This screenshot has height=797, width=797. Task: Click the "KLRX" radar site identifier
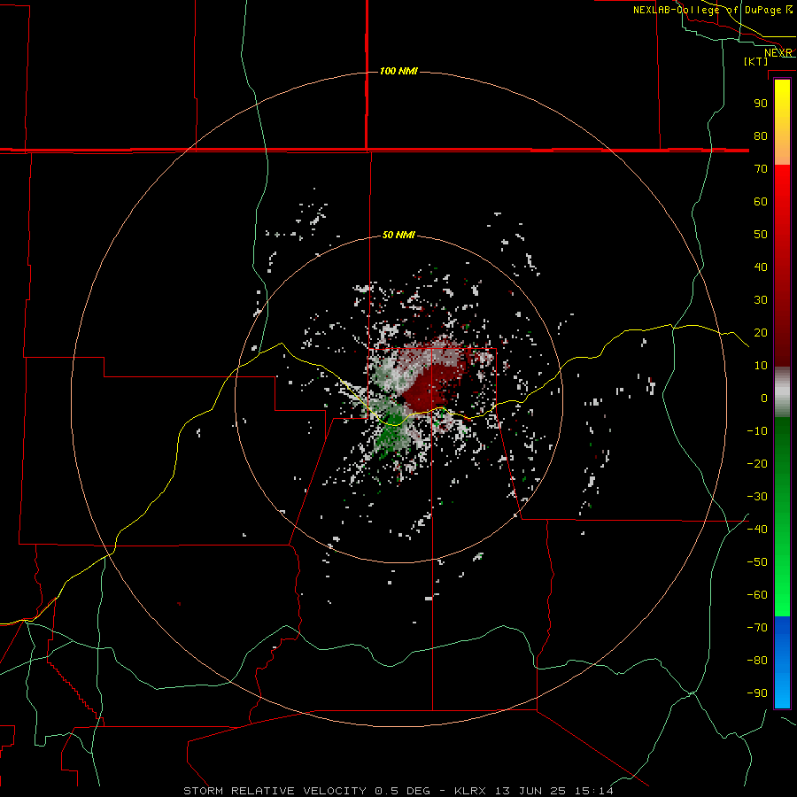(469, 791)
